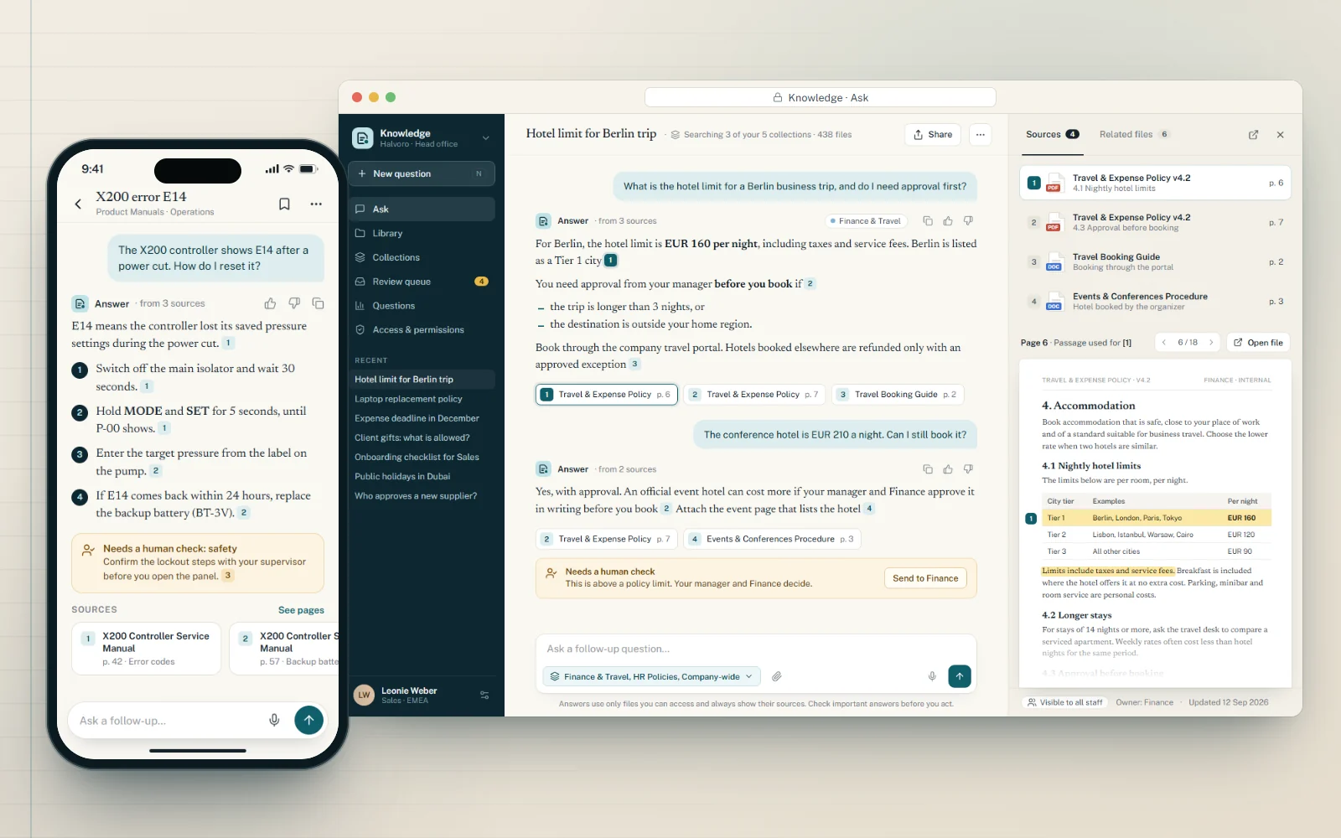Go to Collections in the sidebar
This screenshot has height=838, width=1341.
(422, 257)
